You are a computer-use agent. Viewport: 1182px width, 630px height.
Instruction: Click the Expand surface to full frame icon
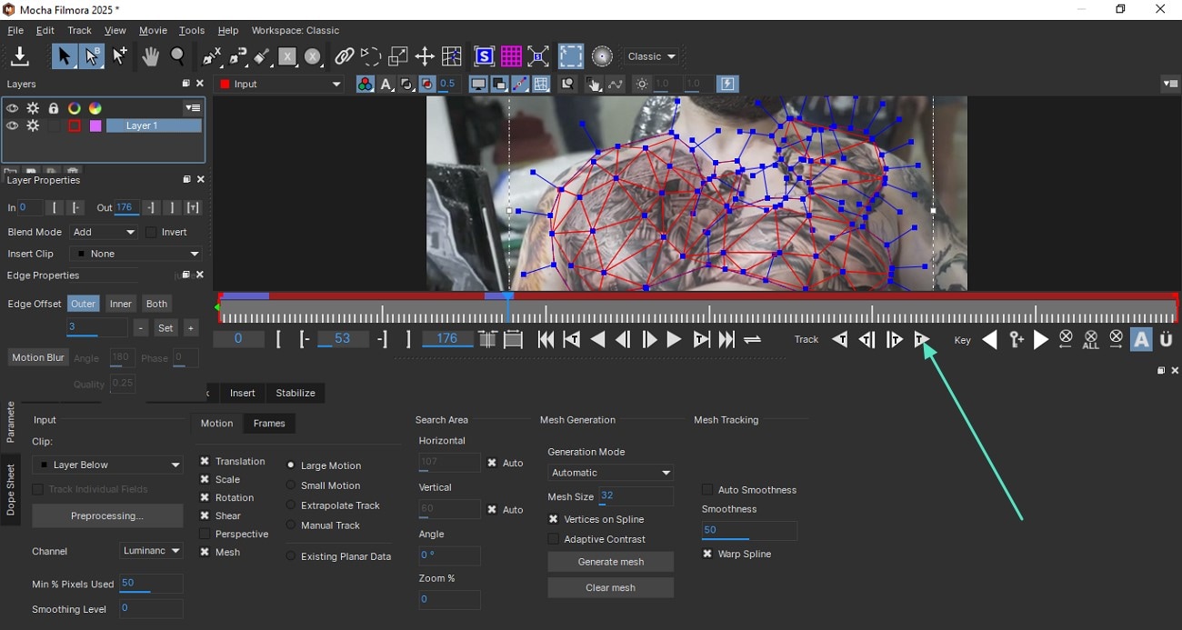[x=538, y=57]
